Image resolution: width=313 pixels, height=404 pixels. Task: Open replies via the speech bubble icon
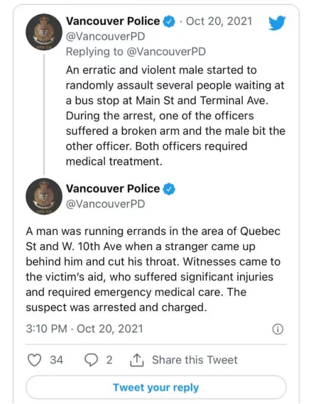(91, 360)
